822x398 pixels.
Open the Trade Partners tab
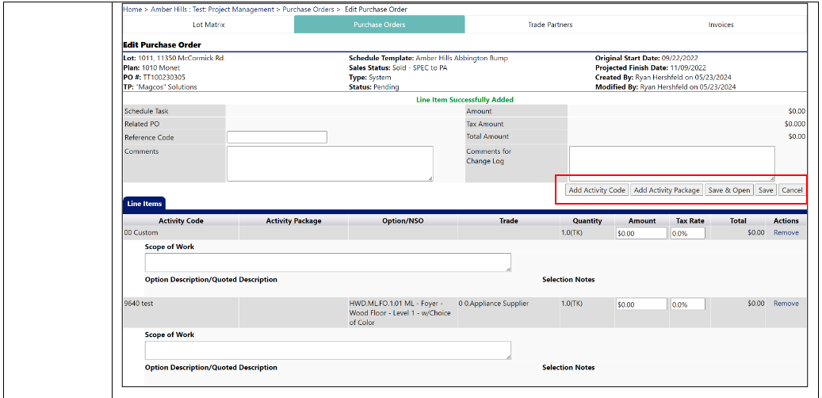(550, 25)
